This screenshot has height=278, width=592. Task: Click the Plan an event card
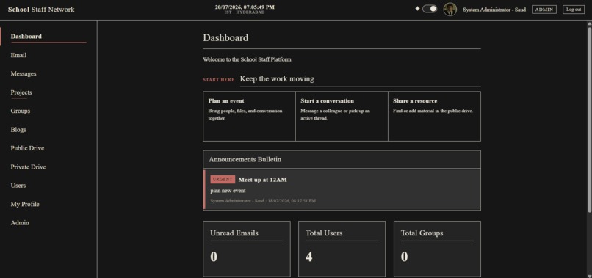(x=249, y=116)
